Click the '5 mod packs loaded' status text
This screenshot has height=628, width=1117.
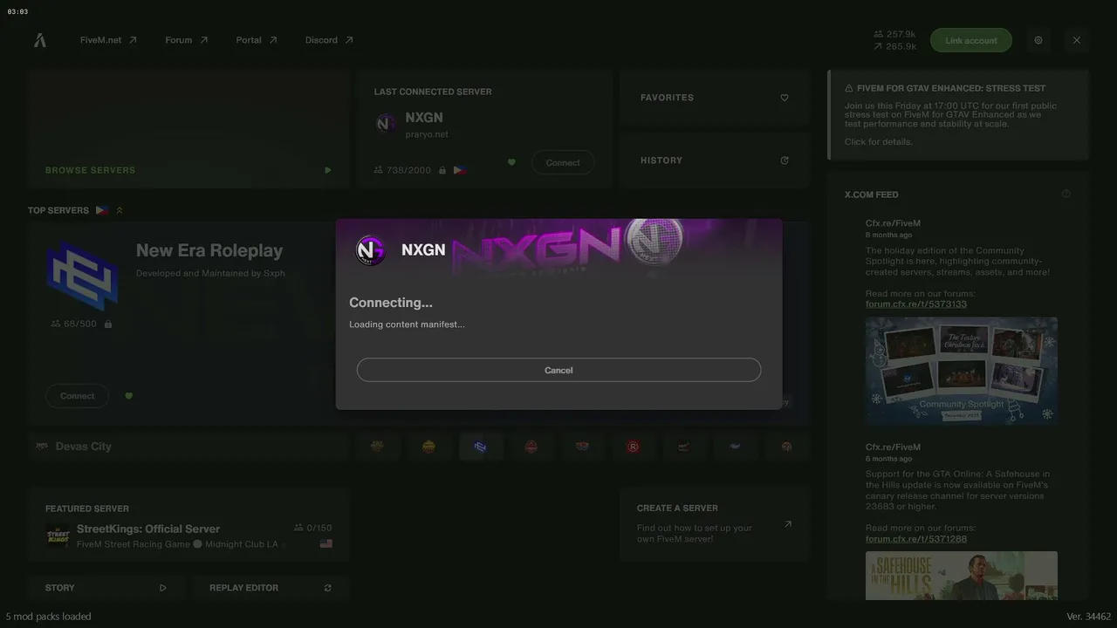(48, 617)
